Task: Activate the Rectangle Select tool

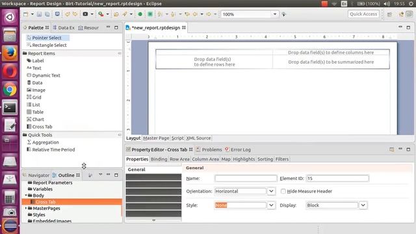Action: coord(47,45)
